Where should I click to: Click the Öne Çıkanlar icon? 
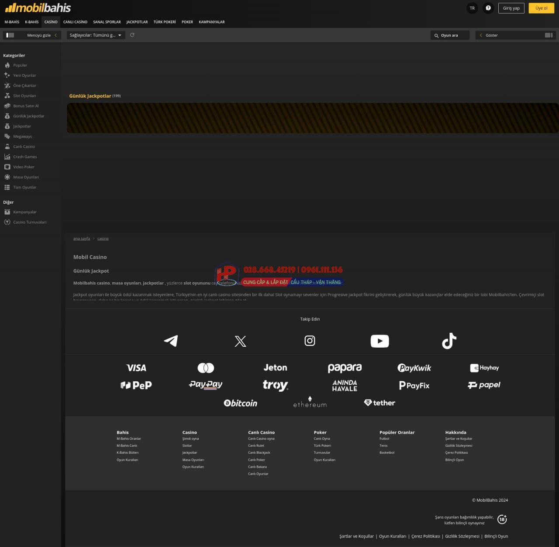pyautogui.click(x=7, y=85)
